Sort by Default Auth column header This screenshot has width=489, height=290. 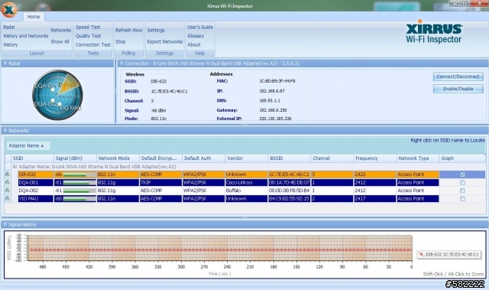pyautogui.click(x=203, y=158)
